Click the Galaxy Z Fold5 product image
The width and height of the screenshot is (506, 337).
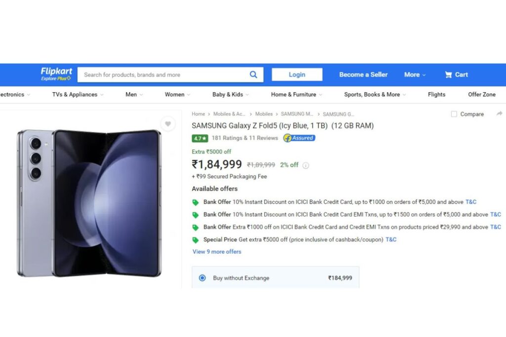[89, 203]
